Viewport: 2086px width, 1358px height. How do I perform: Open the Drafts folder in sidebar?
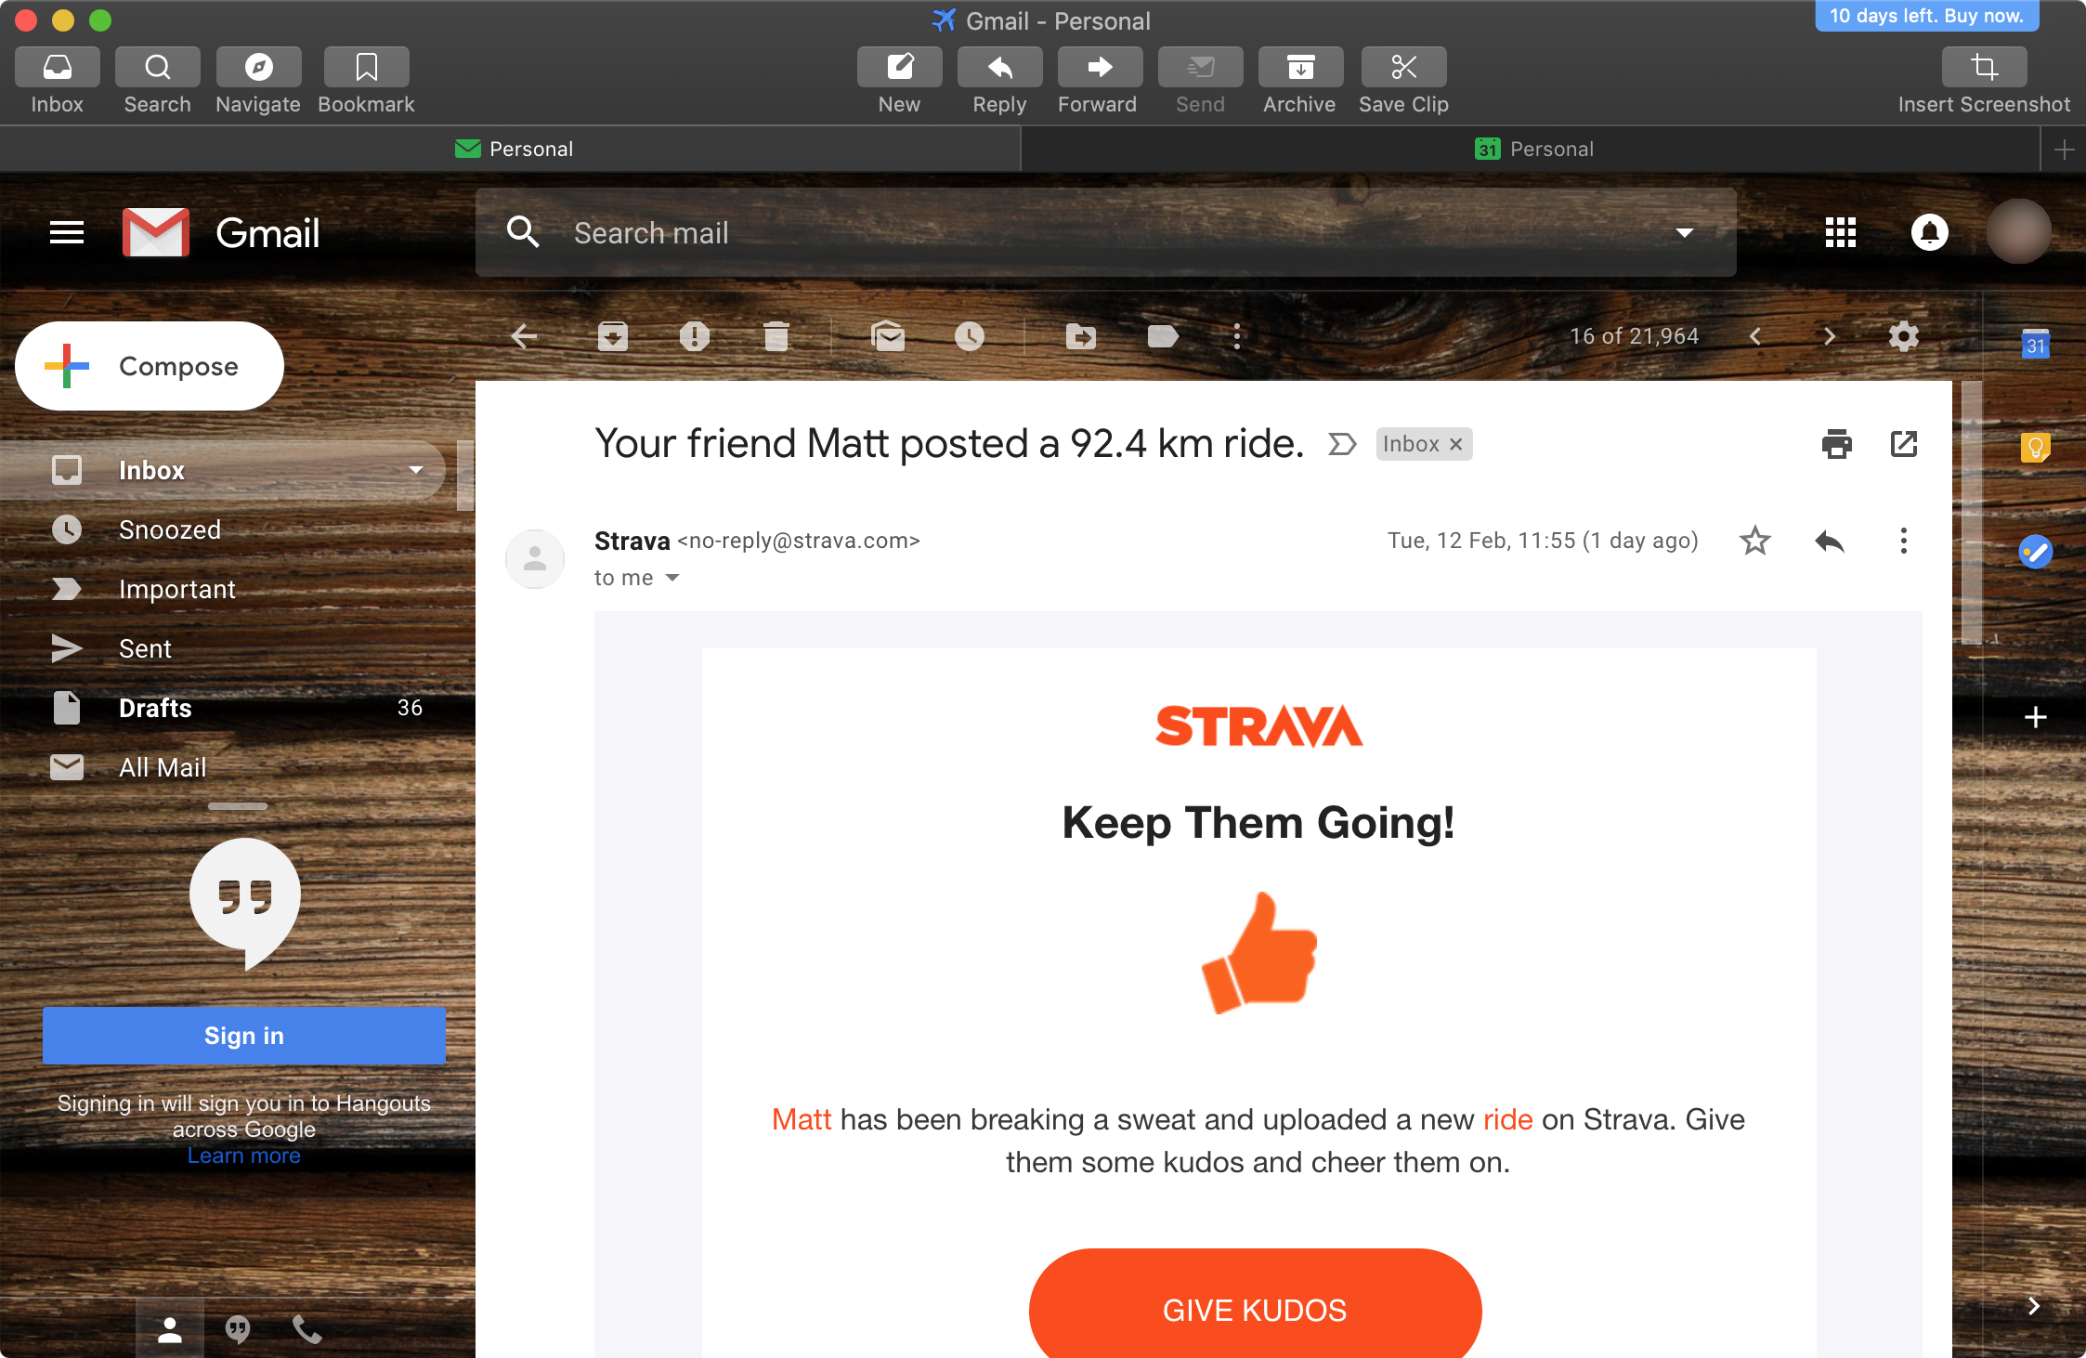(152, 706)
